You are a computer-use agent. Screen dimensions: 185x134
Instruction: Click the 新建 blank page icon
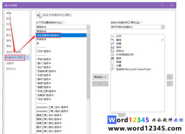pyautogui.click(x=113, y=62)
